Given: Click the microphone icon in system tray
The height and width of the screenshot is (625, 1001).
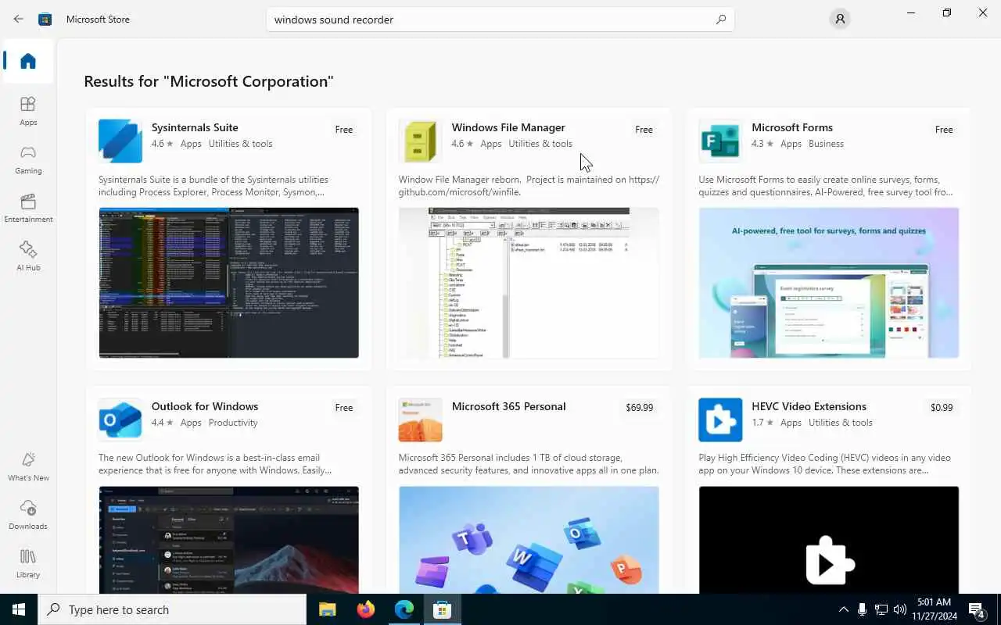Looking at the screenshot, I should (862, 609).
